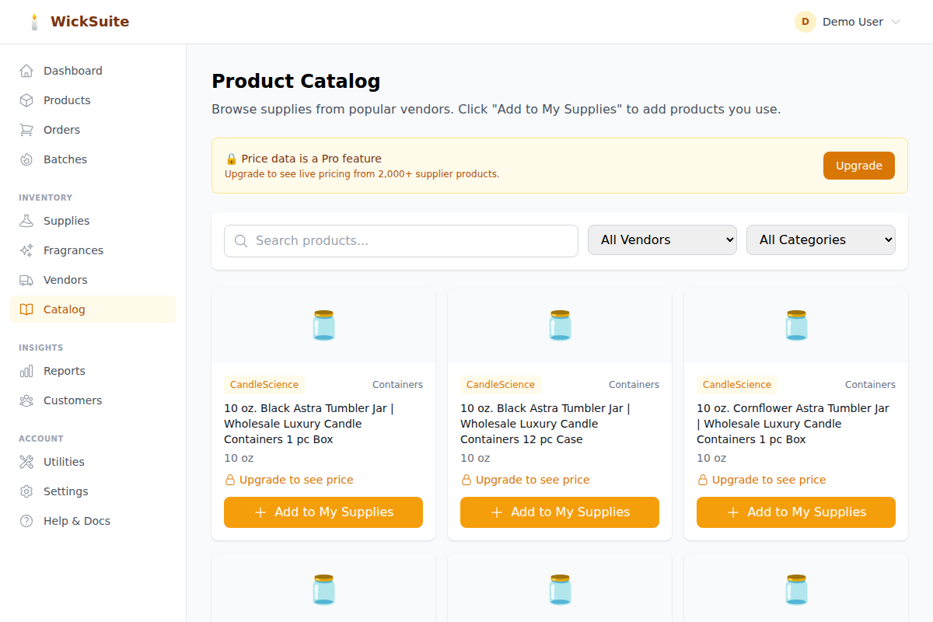The height and width of the screenshot is (622, 933).
Task: Click the Dashboard sidebar icon
Action: click(x=26, y=70)
